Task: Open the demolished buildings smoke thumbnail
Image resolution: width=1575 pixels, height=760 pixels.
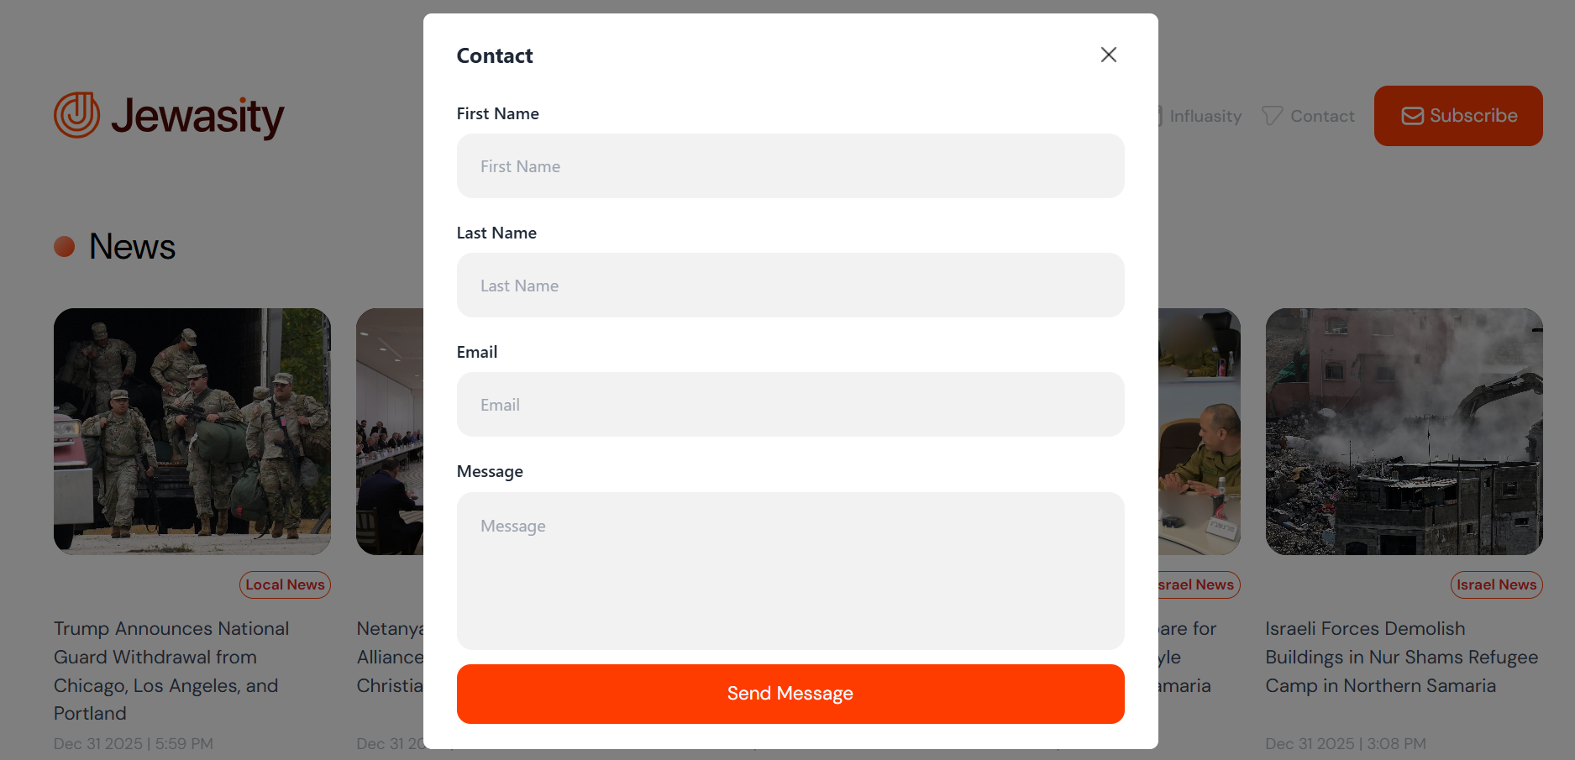Action: tap(1404, 432)
